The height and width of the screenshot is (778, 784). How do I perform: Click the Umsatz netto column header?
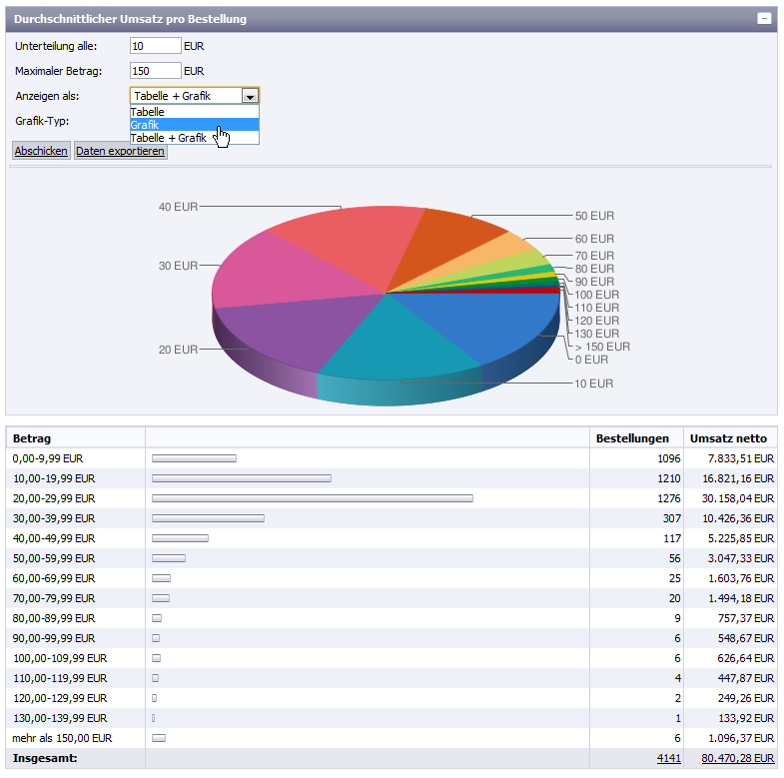click(728, 438)
